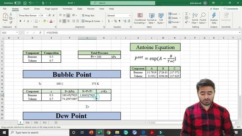Select cell with 180.4527925

point(70,95)
